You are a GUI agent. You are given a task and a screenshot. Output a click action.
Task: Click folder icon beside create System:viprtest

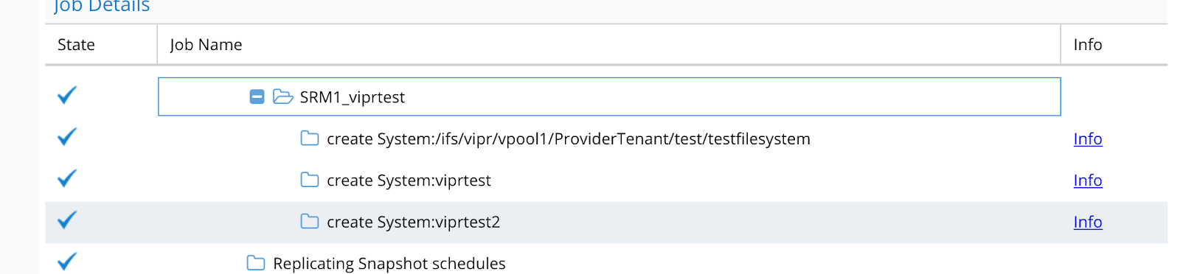310,180
